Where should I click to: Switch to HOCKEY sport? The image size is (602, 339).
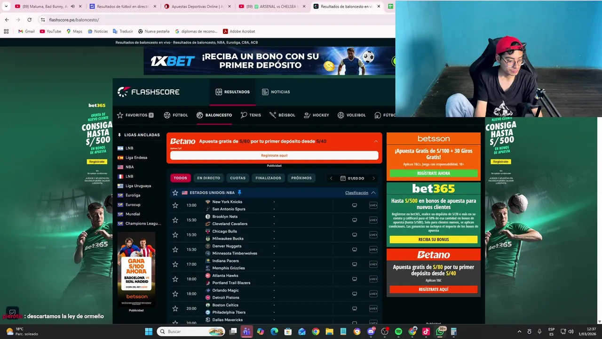click(317, 115)
